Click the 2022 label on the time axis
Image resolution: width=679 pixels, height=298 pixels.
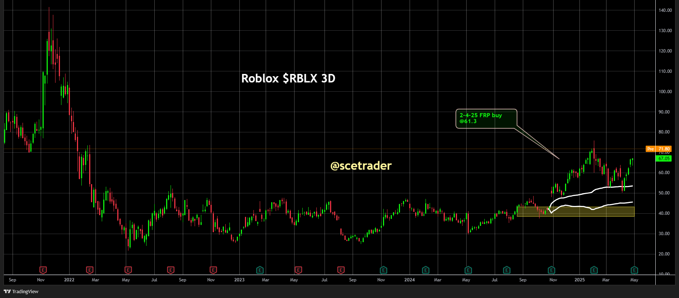pyautogui.click(x=69, y=280)
